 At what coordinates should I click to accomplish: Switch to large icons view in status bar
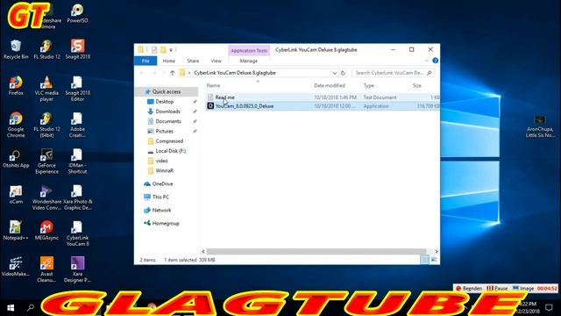coord(434,260)
